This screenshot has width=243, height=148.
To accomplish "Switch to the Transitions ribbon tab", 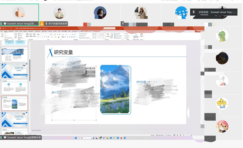I will [x=31, y=31].
